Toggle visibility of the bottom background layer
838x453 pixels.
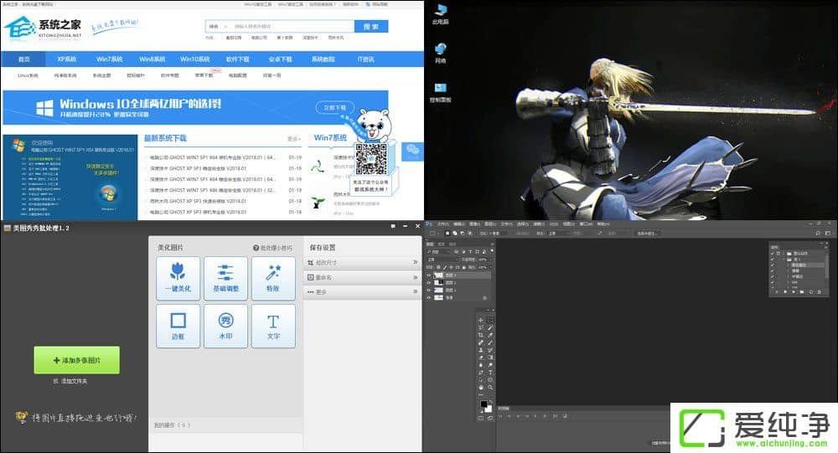[x=429, y=297]
